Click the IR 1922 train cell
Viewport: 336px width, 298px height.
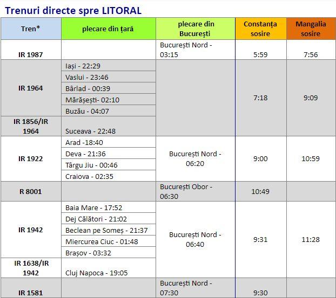[31, 158]
